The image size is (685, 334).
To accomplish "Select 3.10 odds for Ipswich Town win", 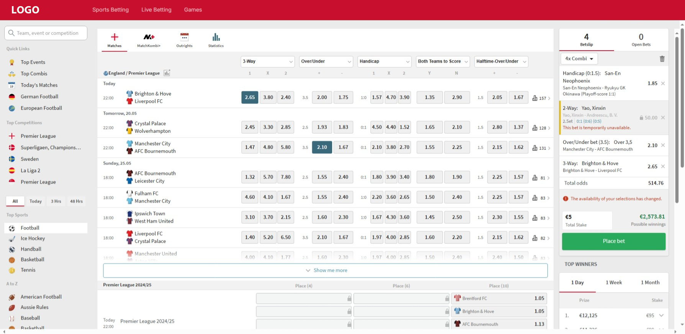I will 250,217.
